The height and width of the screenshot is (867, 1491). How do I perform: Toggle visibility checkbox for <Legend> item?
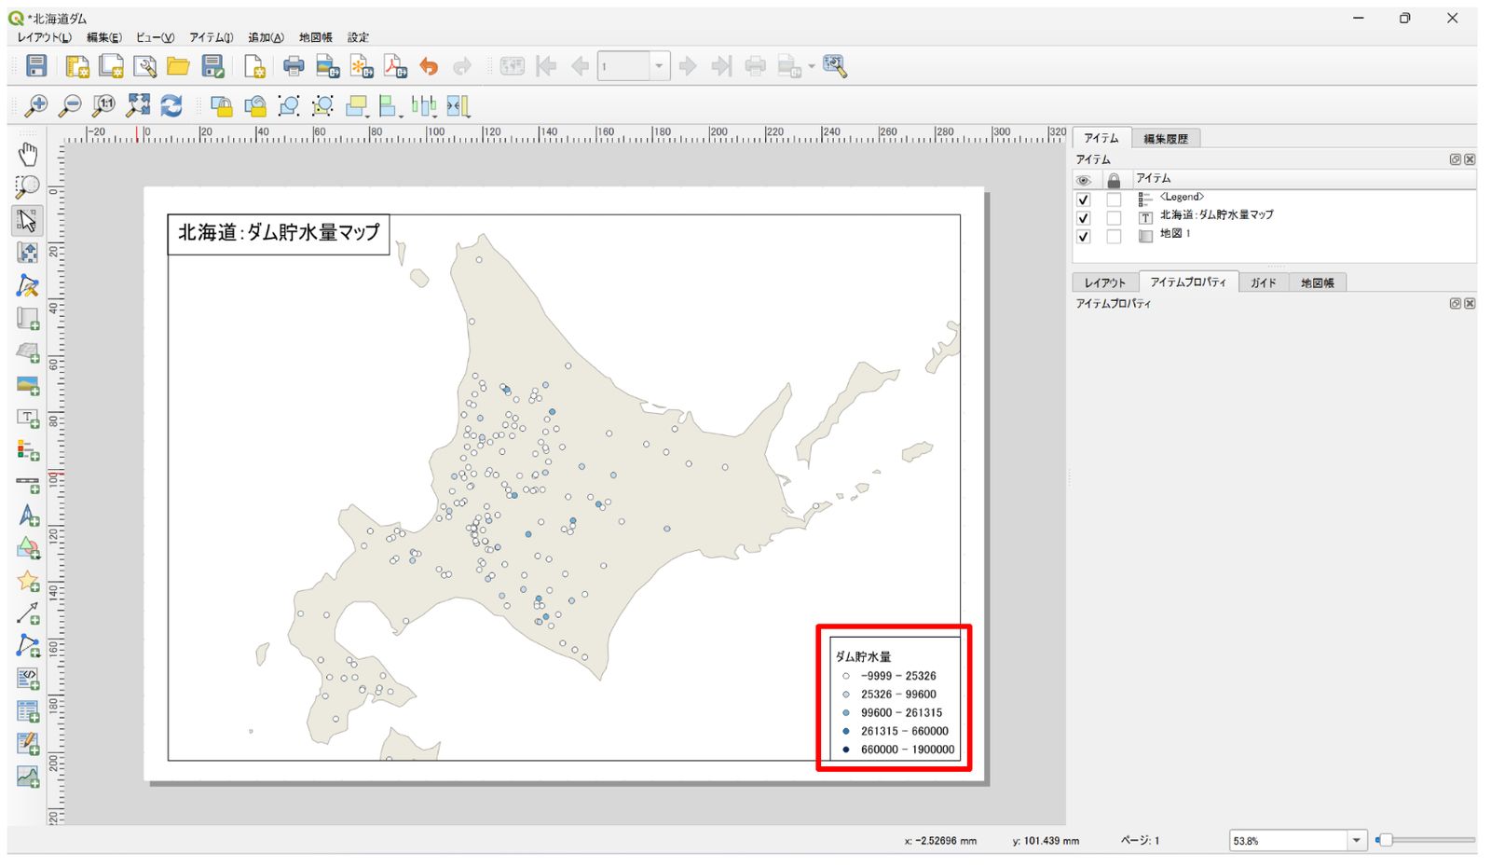1083,200
